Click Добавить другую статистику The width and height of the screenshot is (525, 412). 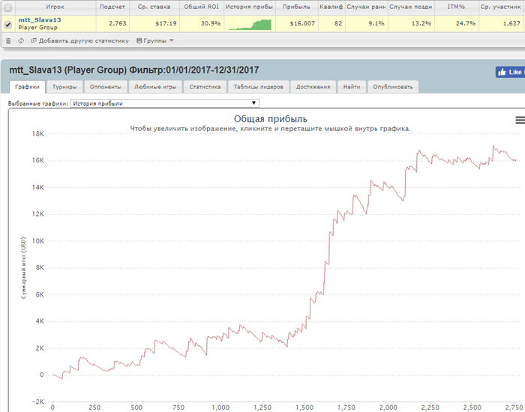click(x=79, y=40)
